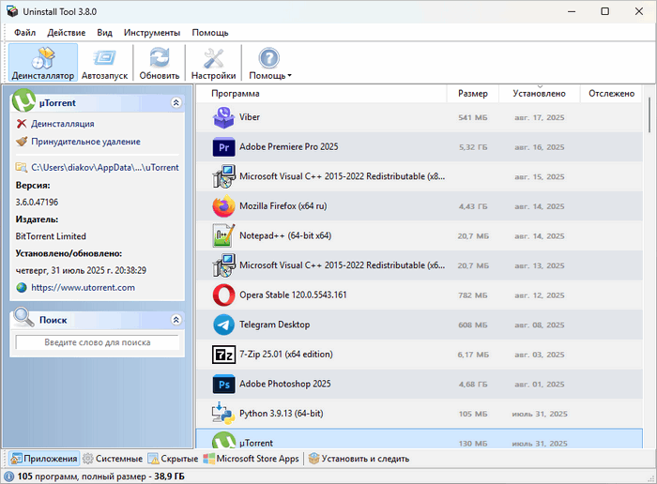The width and height of the screenshot is (657, 484).
Task: Open the Инструменты menu
Action: (x=152, y=32)
